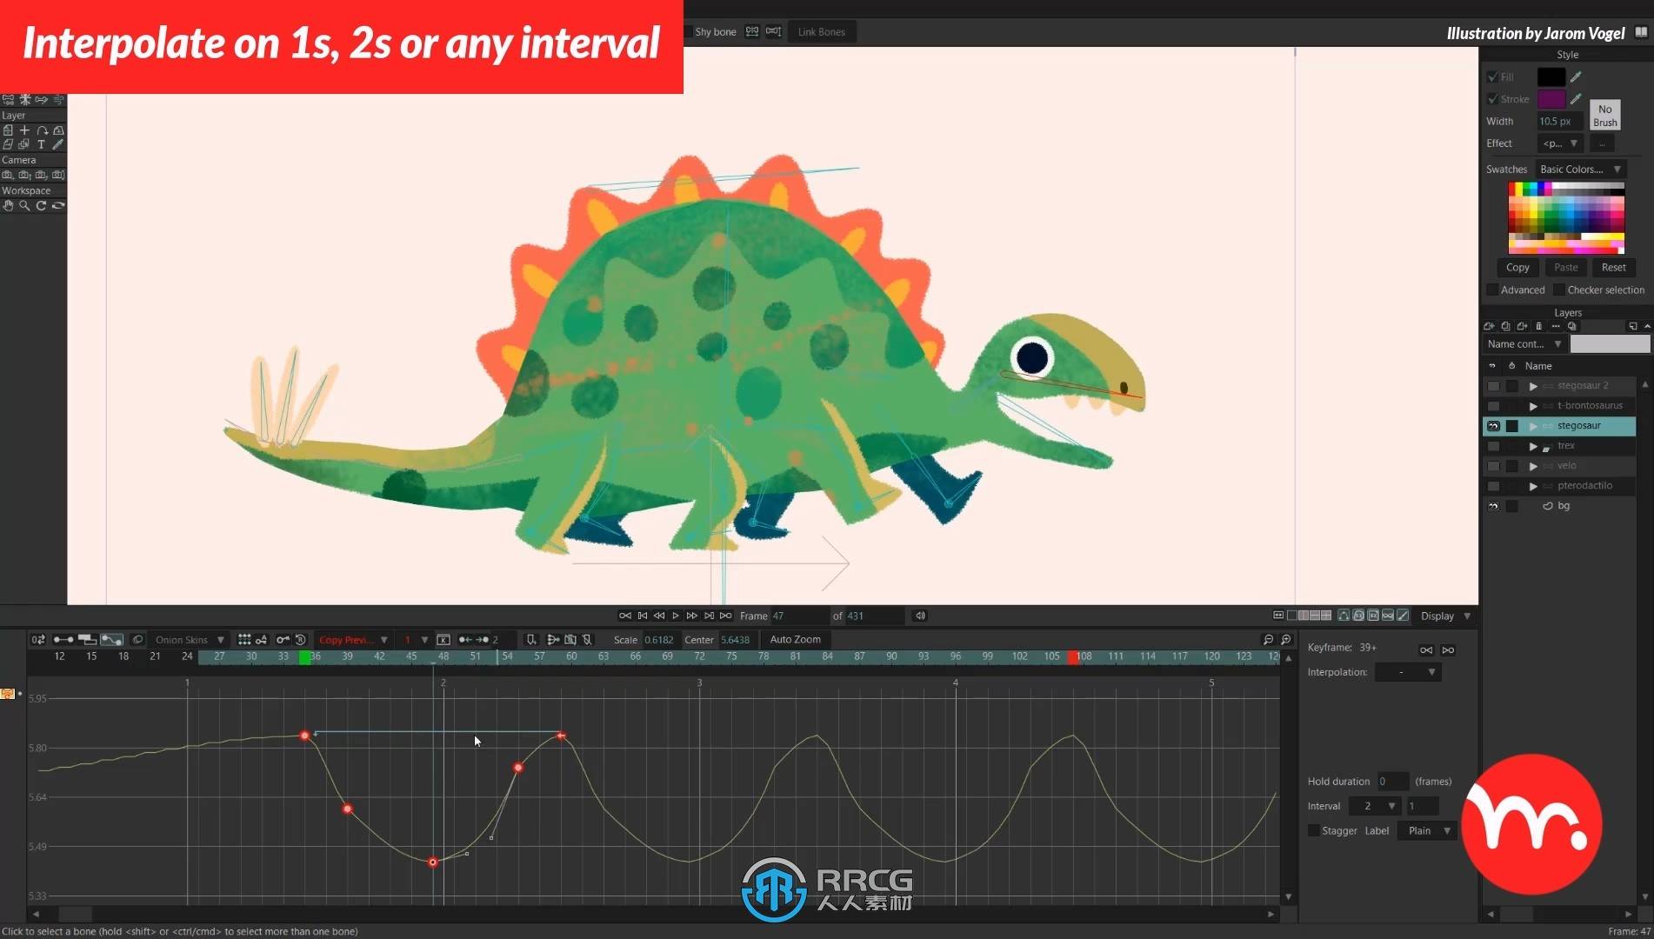The height and width of the screenshot is (939, 1654).
Task: Select the Zoom Workspace magnifier tool
Action: [24, 206]
